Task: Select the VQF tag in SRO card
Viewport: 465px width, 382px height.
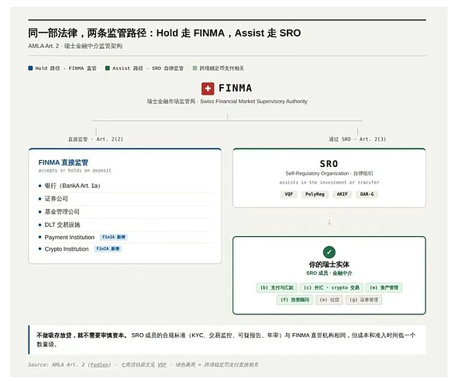Action: pos(288,194)
